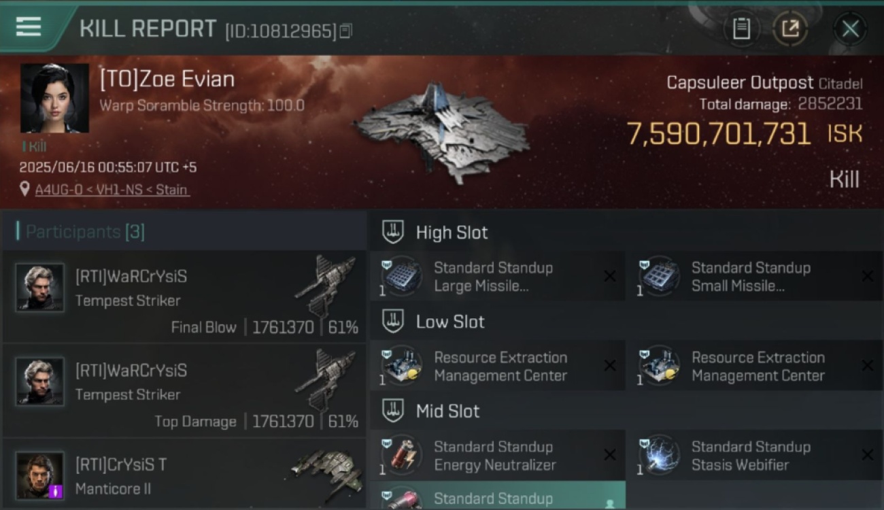Close the kill report window
The width and height of the screenshot is (884, 510).
(850, 29)
